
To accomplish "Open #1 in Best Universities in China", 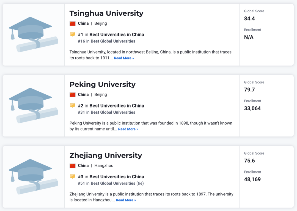I will coord(111,35).
